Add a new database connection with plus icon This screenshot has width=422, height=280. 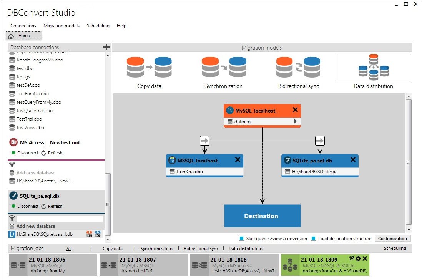point(106,47)
